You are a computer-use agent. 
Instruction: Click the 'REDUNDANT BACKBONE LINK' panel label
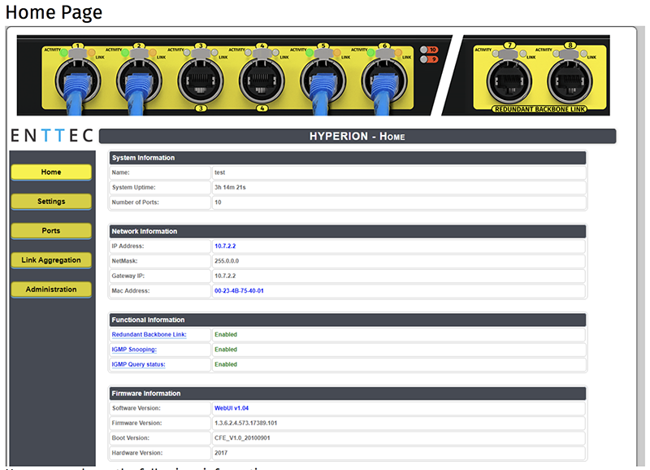click(x=539, y=109)
